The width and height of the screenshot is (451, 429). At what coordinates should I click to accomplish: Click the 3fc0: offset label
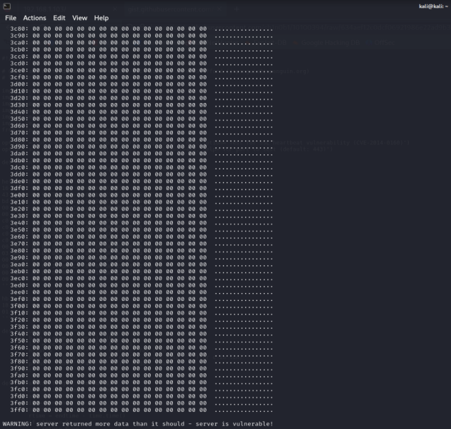pyautogui.click(x=19, y=389)
